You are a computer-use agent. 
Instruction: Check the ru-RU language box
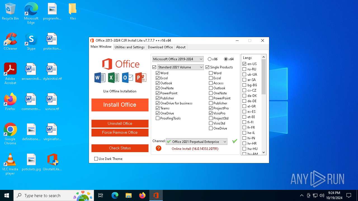[244, 69]
